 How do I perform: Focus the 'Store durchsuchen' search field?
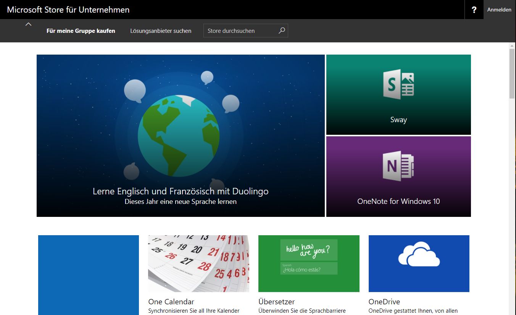[246, 31]
